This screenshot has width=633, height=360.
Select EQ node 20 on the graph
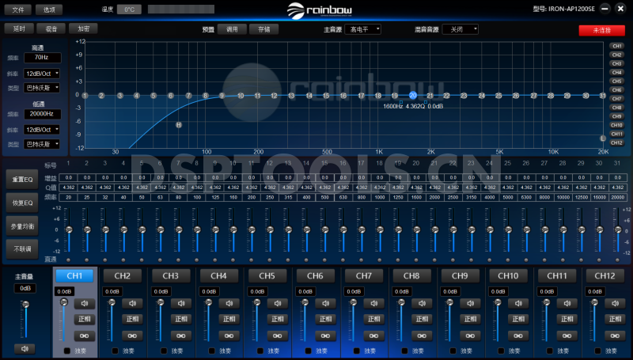click(412, 96)
